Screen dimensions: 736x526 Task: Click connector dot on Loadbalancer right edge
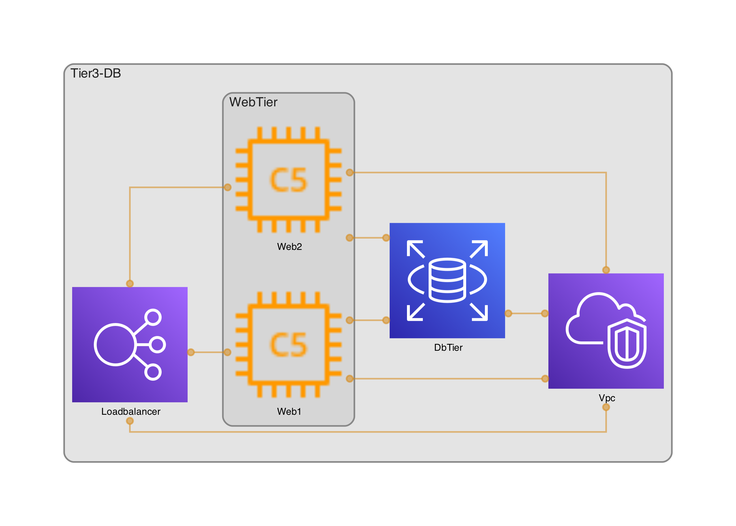tap(191, 352)
